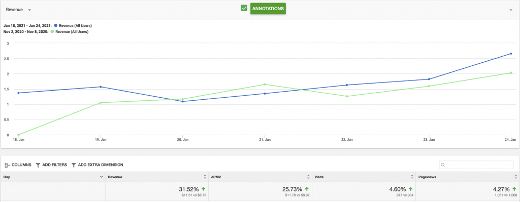Click the green line data point at 21. Jan

click(265, 85)
